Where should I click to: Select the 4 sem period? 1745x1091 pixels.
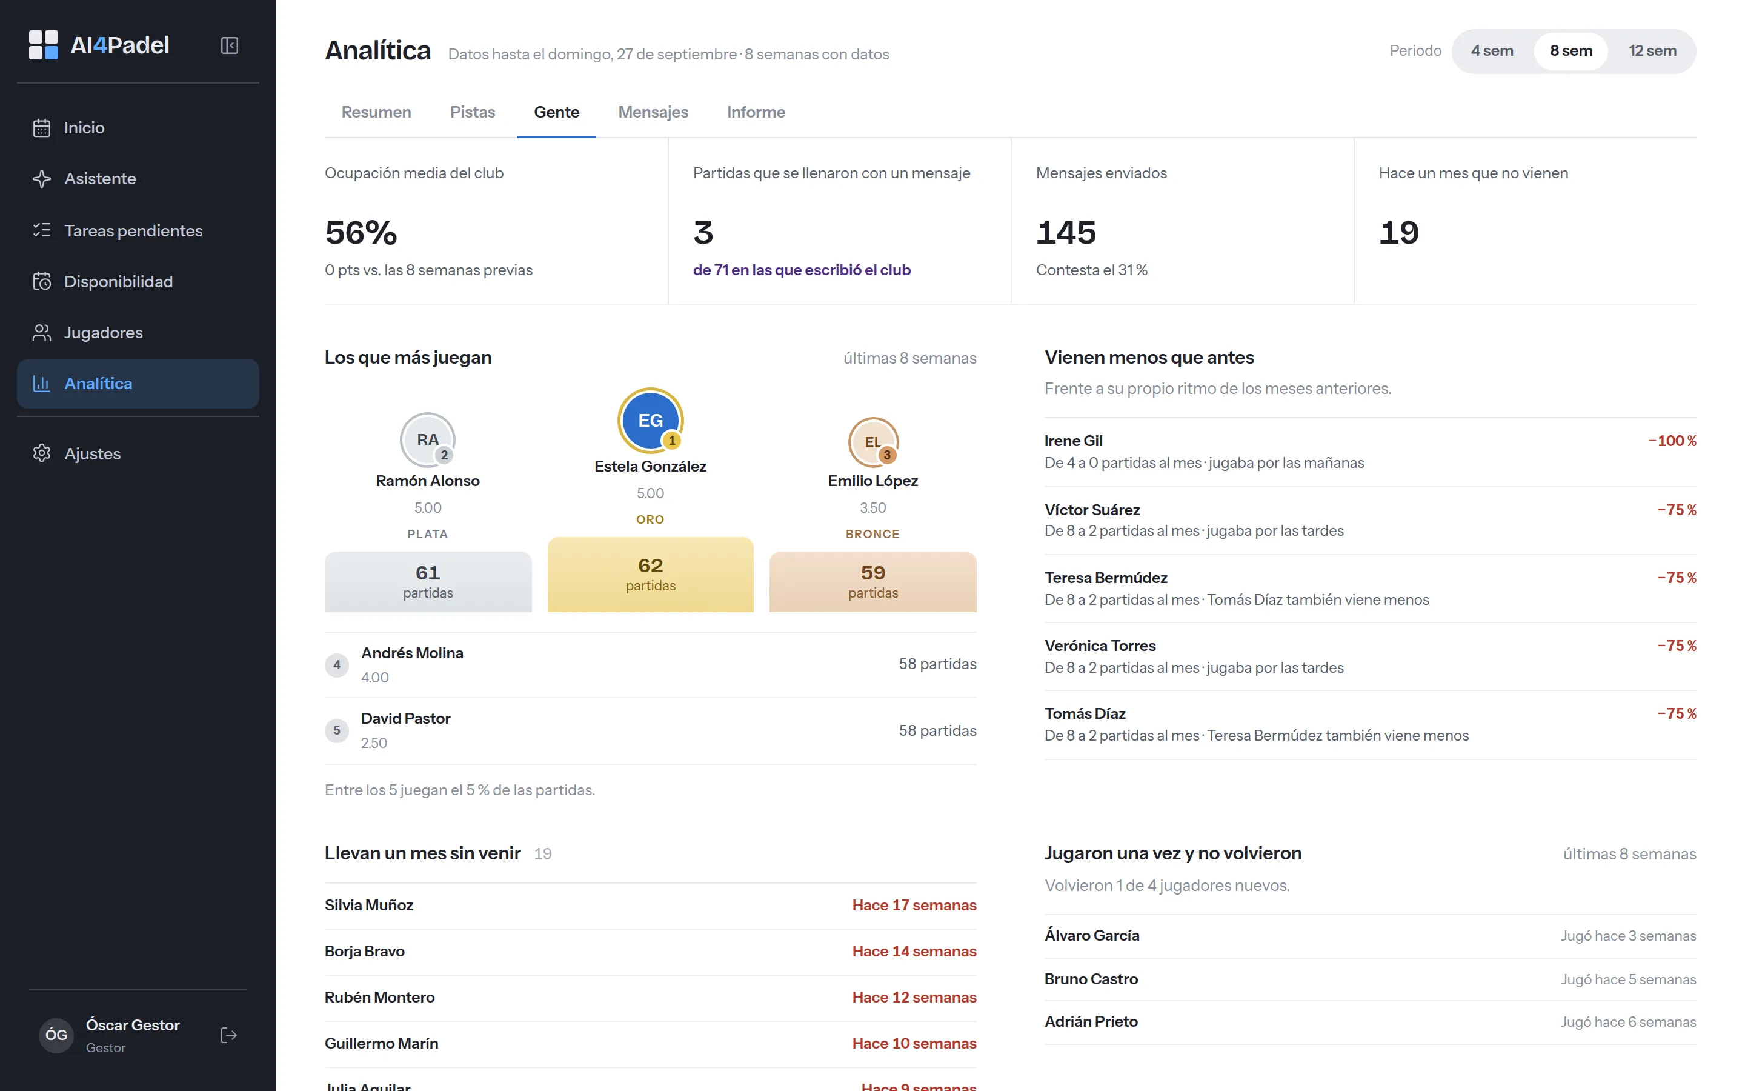point(1492,52)
